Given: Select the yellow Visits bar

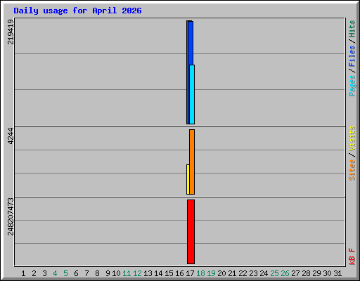Looking at the screenshot, I should click(188, 179).
